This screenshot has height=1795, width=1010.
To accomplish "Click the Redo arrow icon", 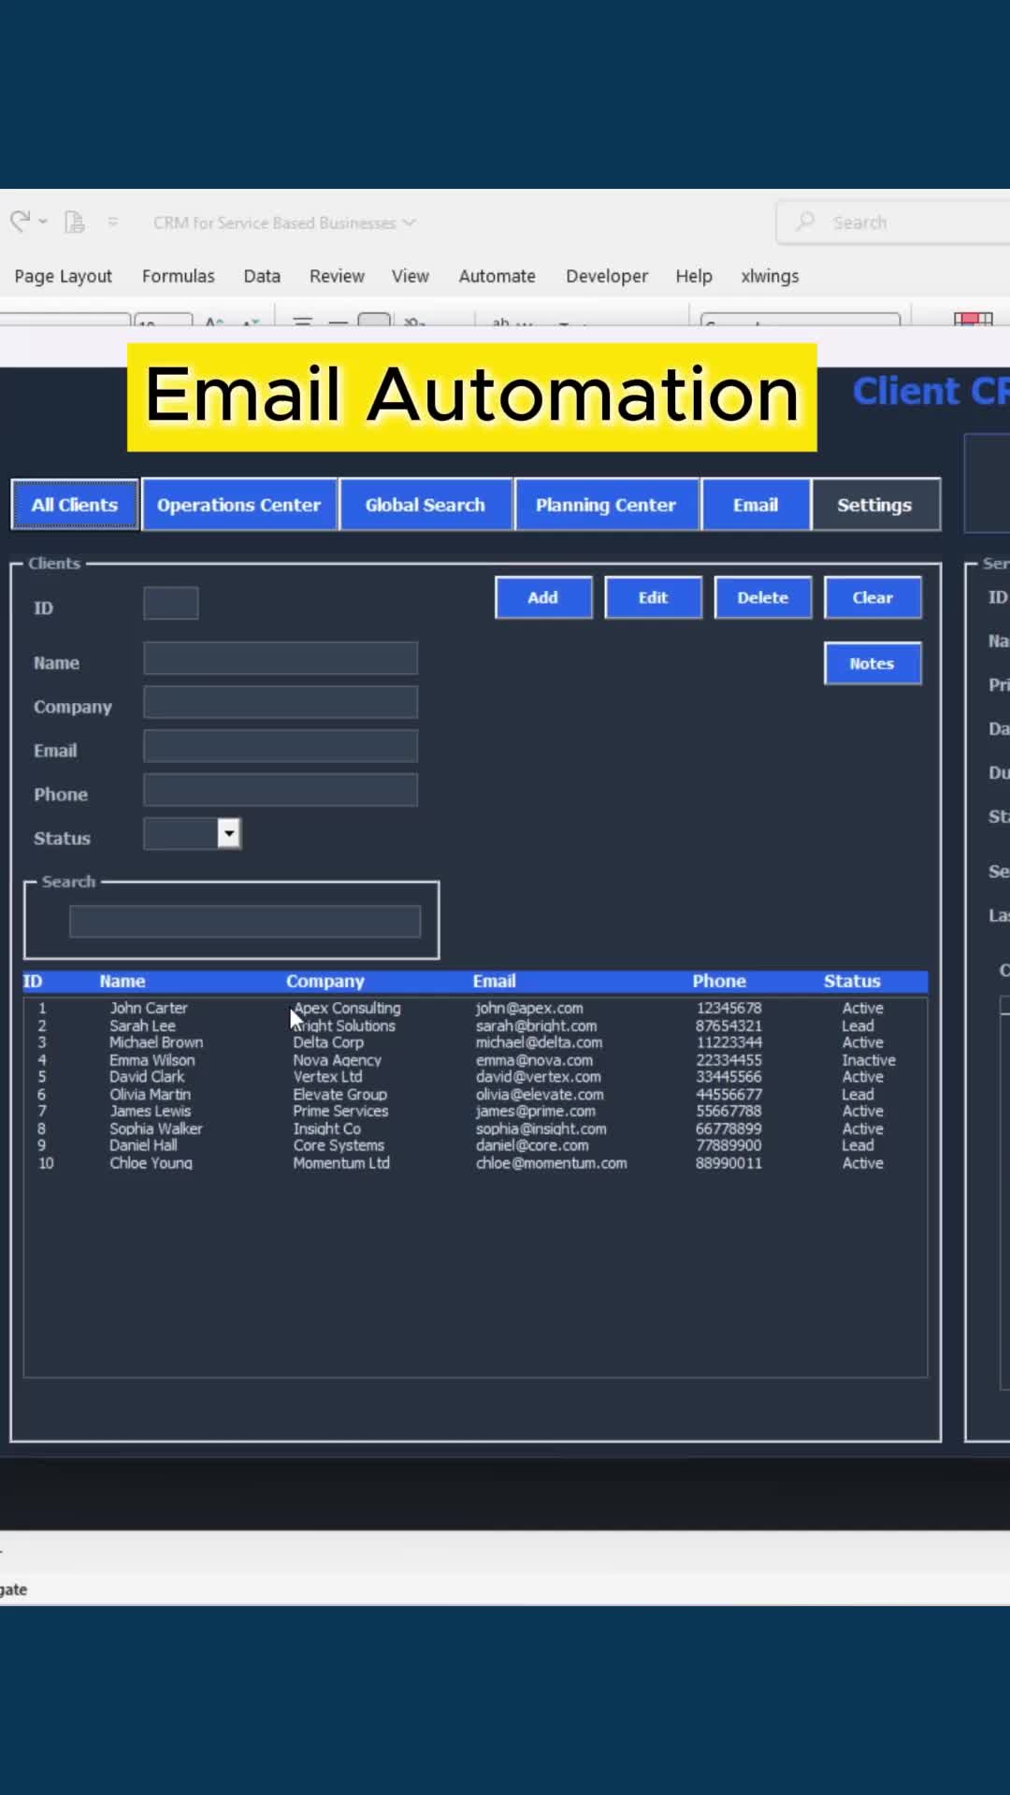I will (20, 222).
